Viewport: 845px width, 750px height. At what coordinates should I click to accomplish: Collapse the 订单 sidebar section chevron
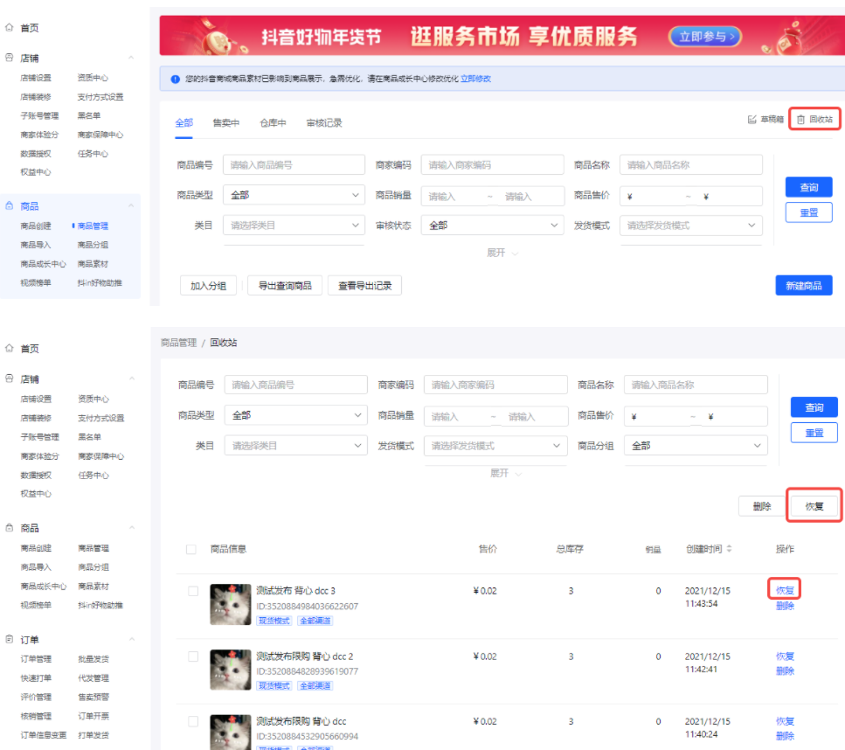[131, 640]
